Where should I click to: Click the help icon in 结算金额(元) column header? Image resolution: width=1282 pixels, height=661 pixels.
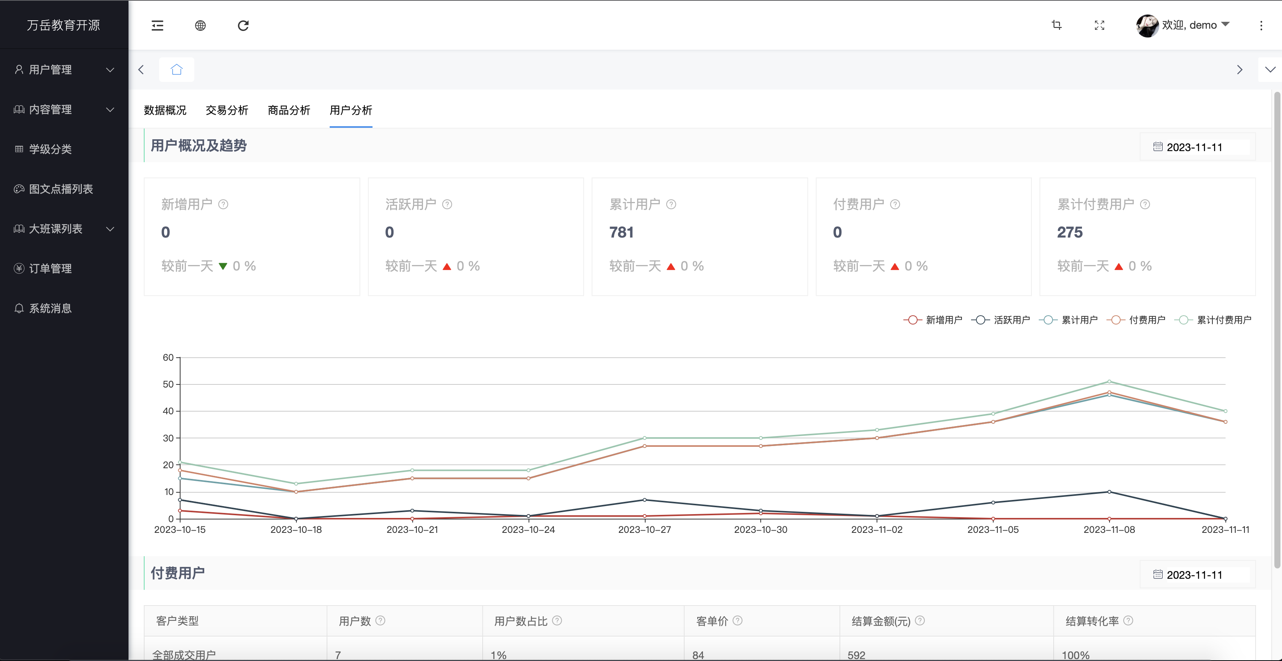pos(920,620)
